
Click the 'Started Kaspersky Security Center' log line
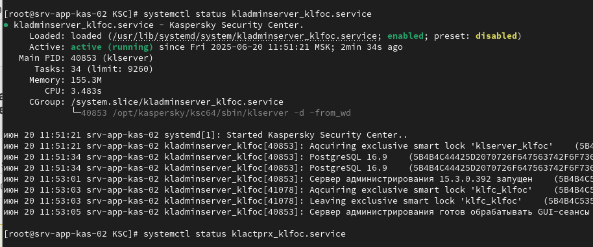pyautogui.click(x=206, y=135)
